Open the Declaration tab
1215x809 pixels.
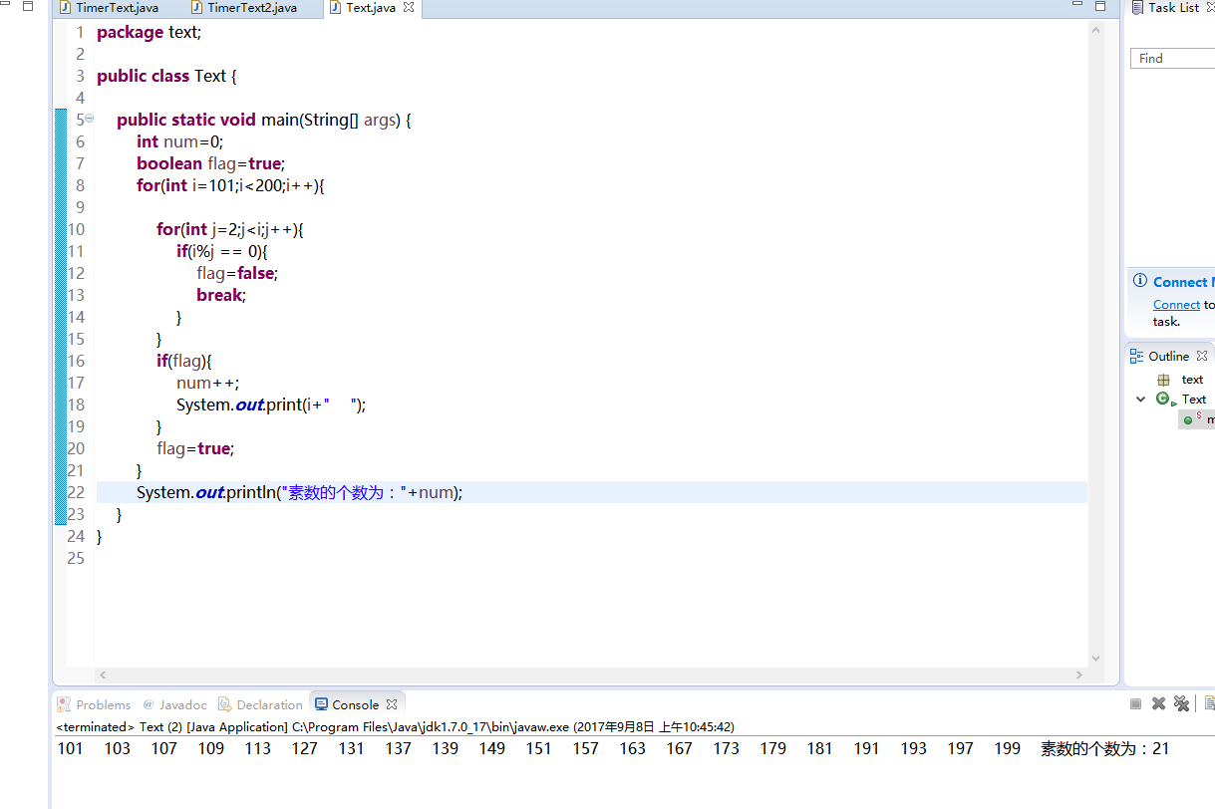point(270,704)
